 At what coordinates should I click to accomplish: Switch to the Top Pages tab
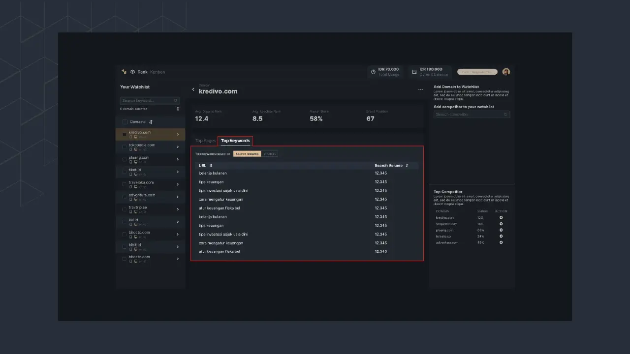[x=205, y=141]
